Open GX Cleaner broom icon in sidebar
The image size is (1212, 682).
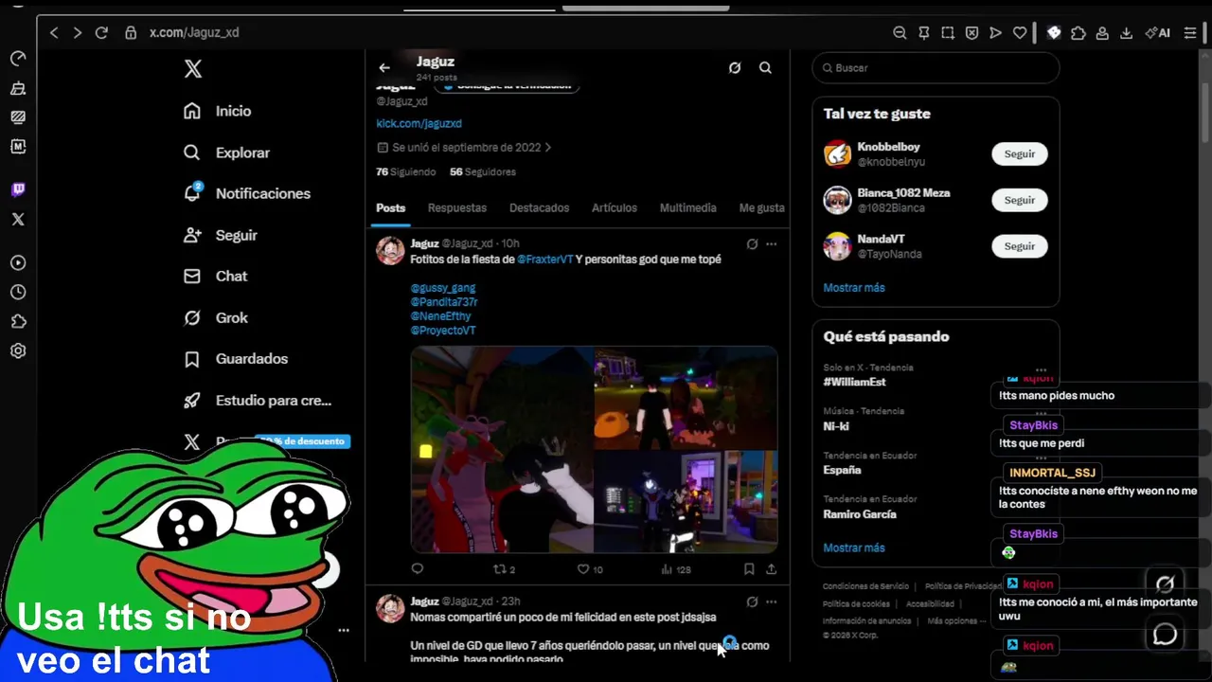(18, 88)
